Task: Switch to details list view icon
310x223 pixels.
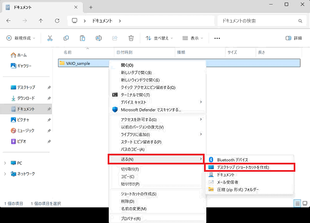Action: (x=298, y=203)
